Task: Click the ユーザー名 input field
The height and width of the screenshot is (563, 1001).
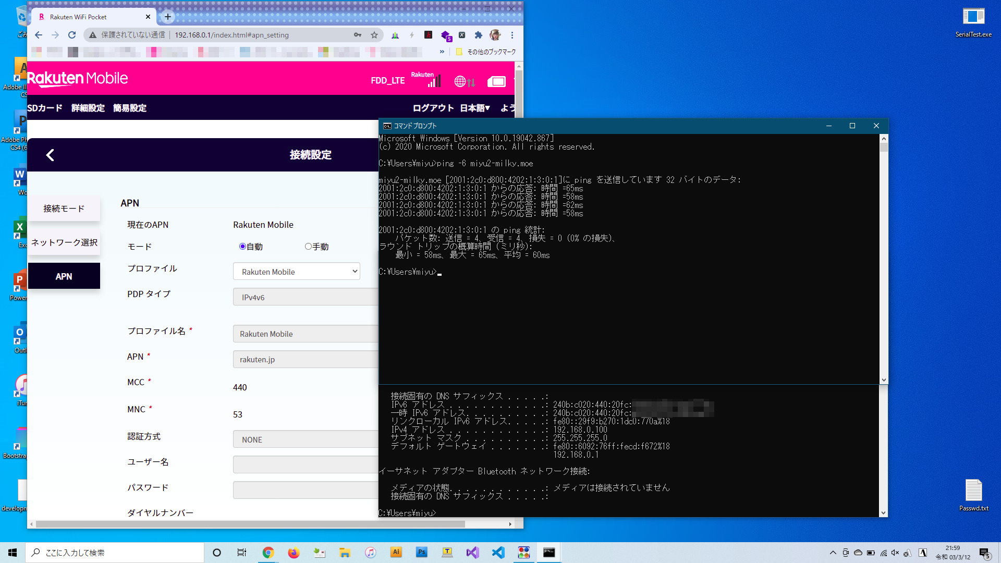Action: 305,464
